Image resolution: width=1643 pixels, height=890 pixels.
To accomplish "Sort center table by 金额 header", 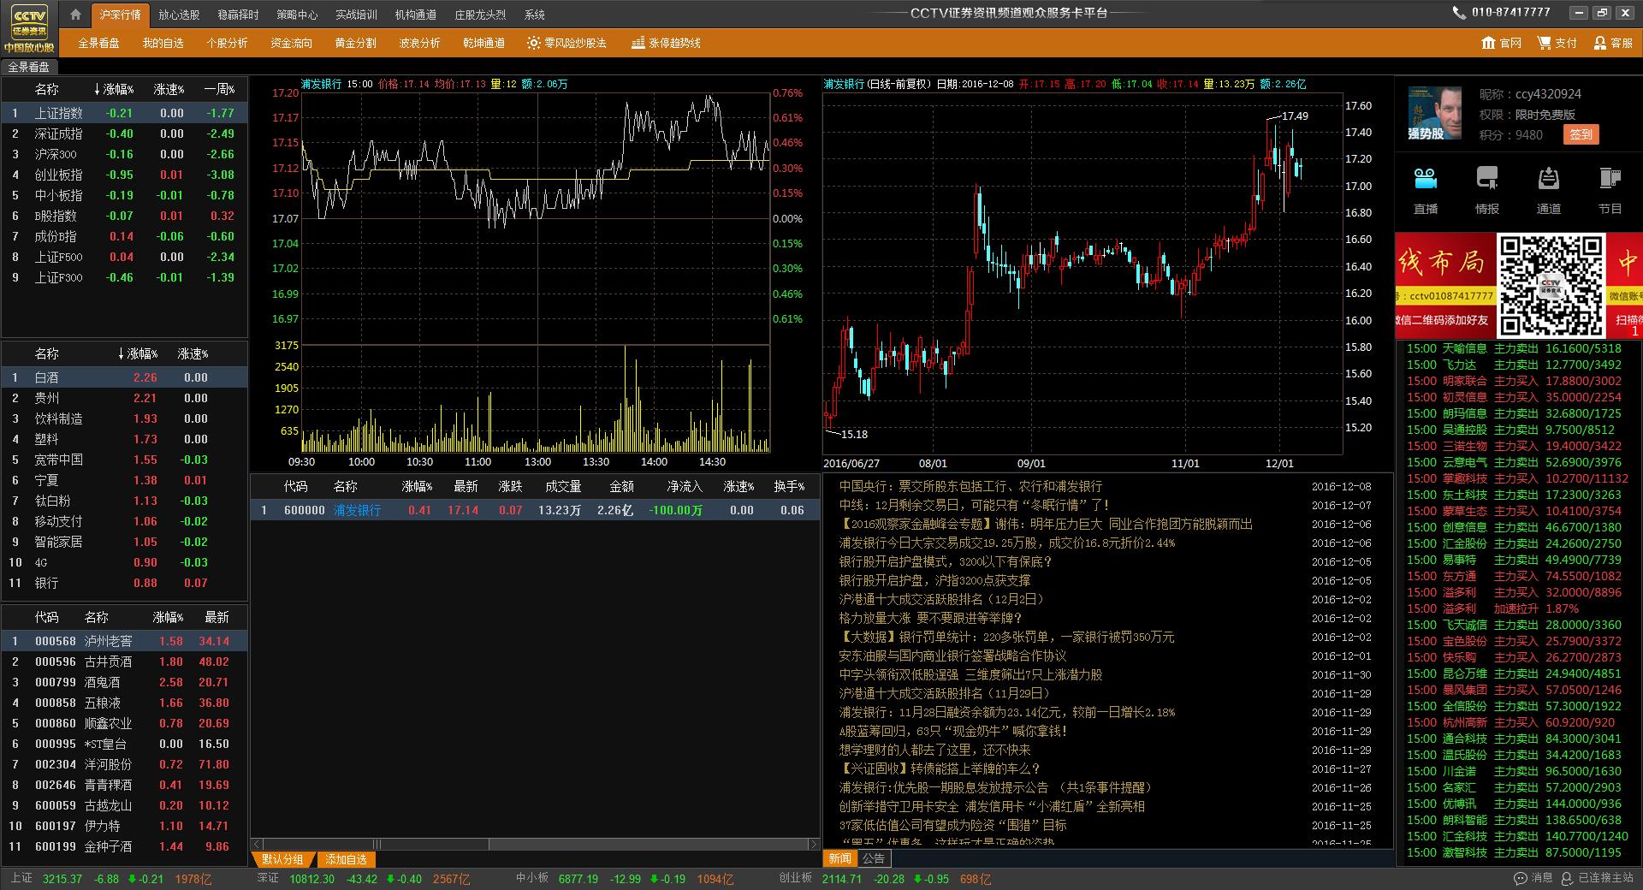I will [x=621, y=486].
